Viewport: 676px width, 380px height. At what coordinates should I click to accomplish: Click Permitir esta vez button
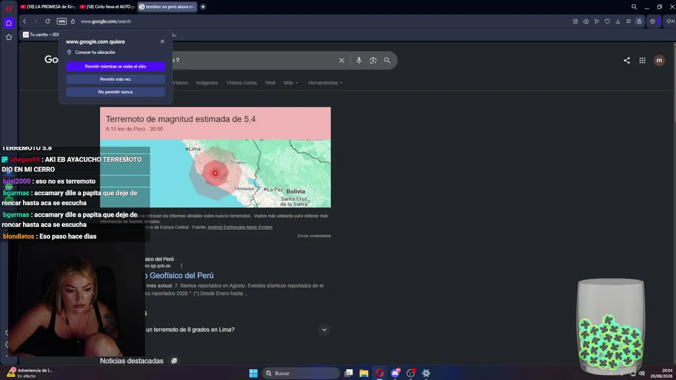(x=116, y=79)
